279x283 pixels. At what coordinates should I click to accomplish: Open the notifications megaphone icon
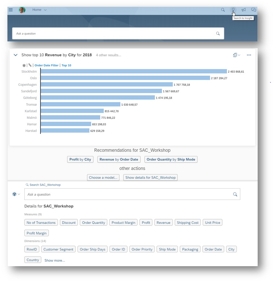pyautogui.click(x=243, y=10)
